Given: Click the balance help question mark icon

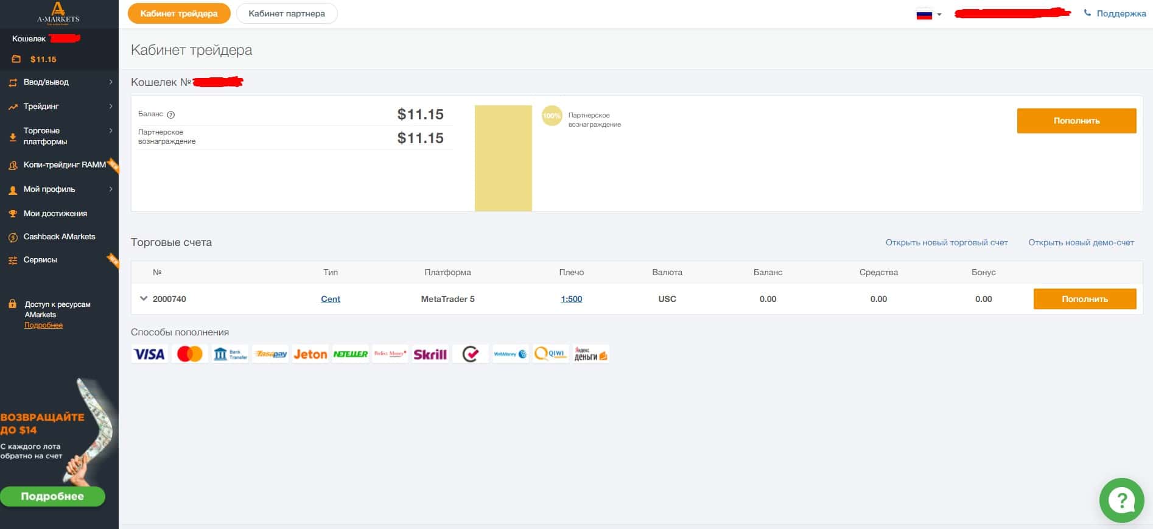Looking at the screenshot, I should [171, 114].
